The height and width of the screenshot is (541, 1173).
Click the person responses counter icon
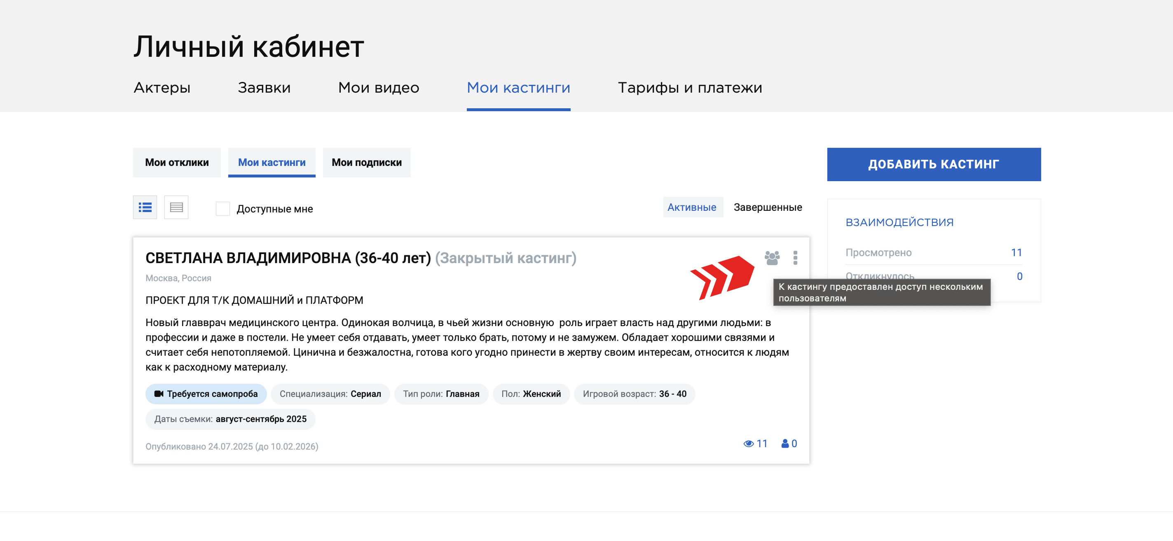[784, 444]
